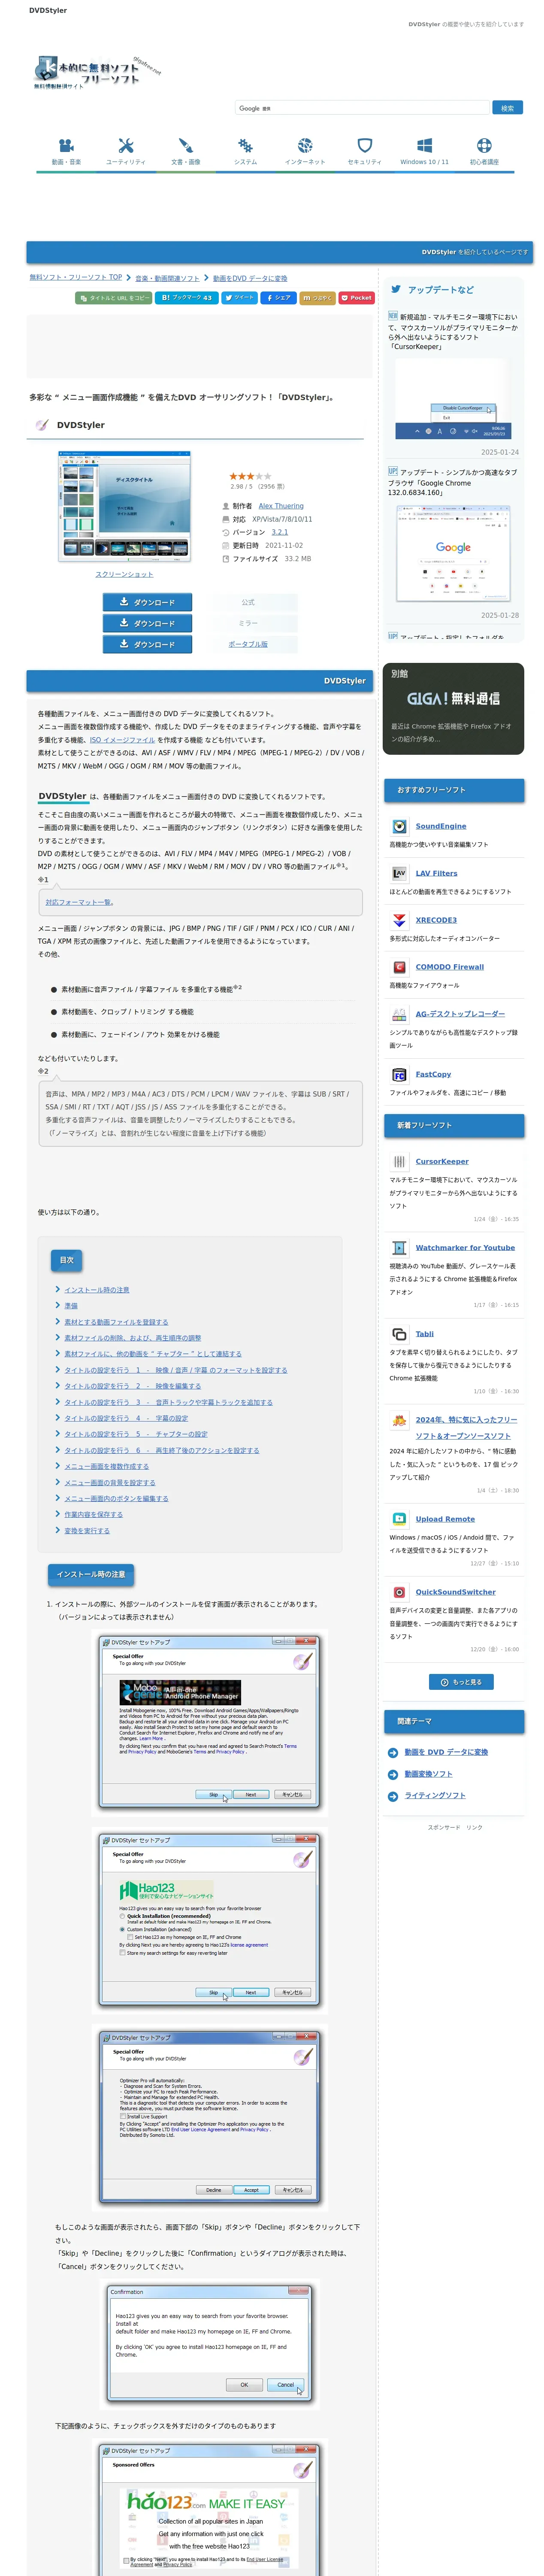Image resolution: width=544 pixels, height=2576 pixels.
Task: Click the Upload Remote app icon
Action: [x=399, y=1519]
